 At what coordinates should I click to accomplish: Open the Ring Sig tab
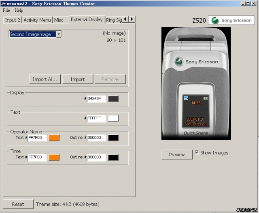coord(114,20)
